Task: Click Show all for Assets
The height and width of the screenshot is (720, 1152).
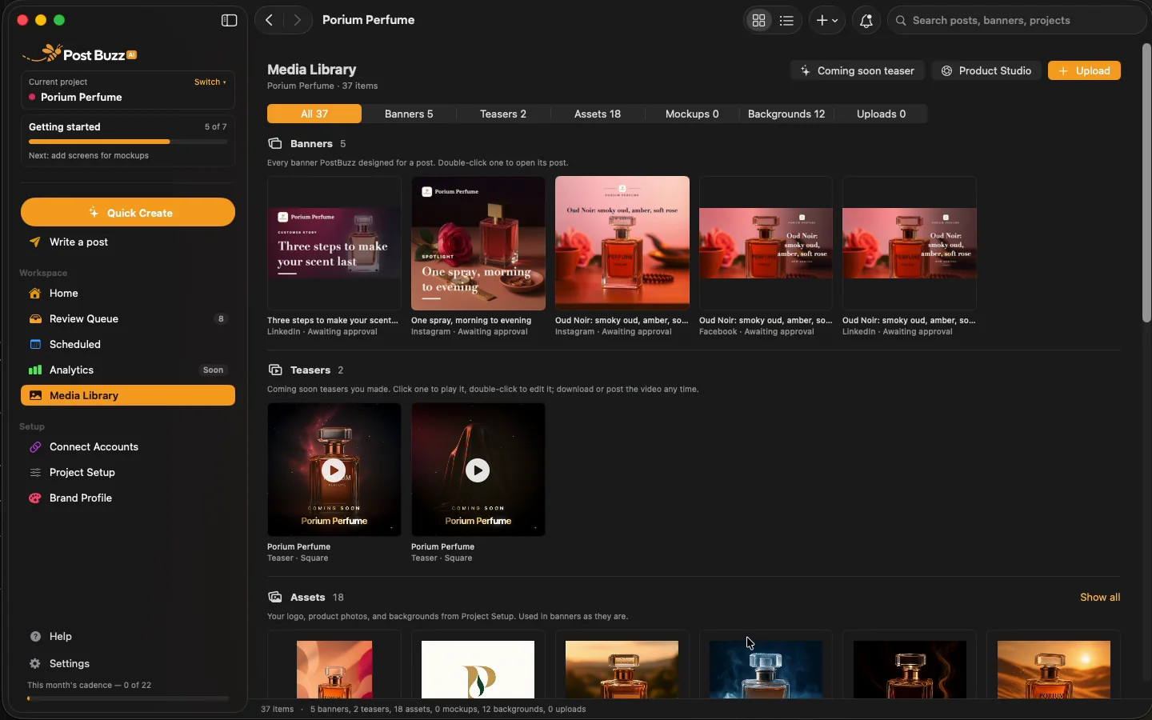Action: [1100, 598]
